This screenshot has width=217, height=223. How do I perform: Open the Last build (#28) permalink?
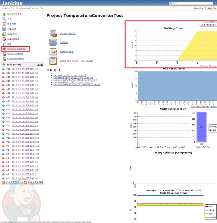pos(70,75)
